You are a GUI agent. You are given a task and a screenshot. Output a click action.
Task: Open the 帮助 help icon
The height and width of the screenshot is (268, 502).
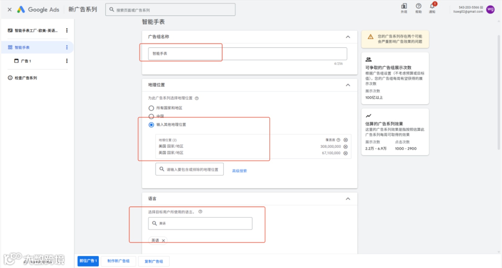tap(418, 8)
